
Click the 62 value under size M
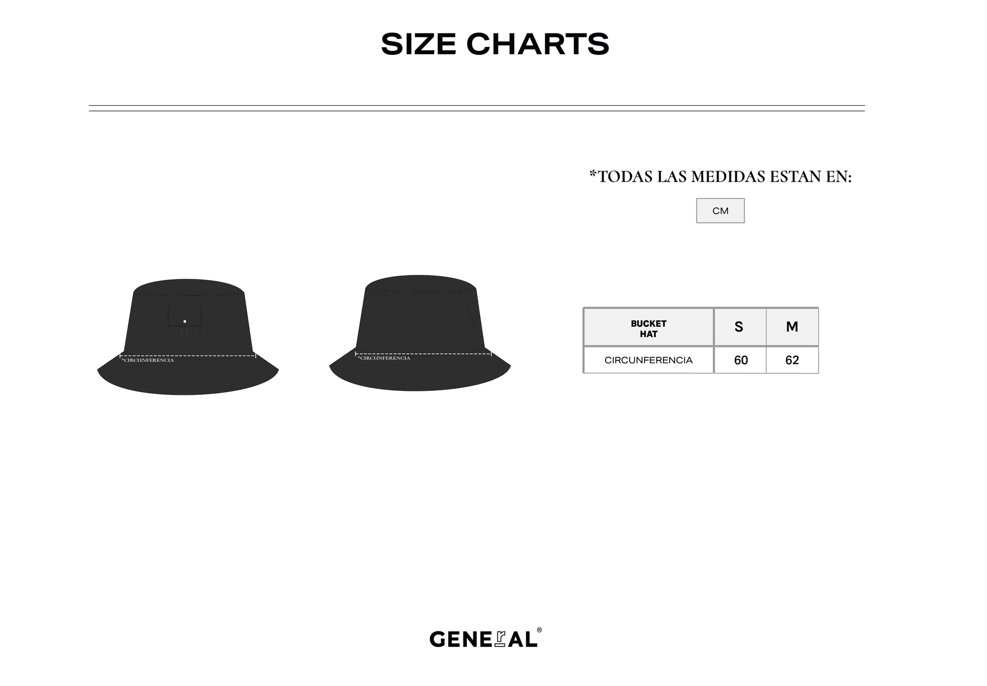click(x=792, y=360)
